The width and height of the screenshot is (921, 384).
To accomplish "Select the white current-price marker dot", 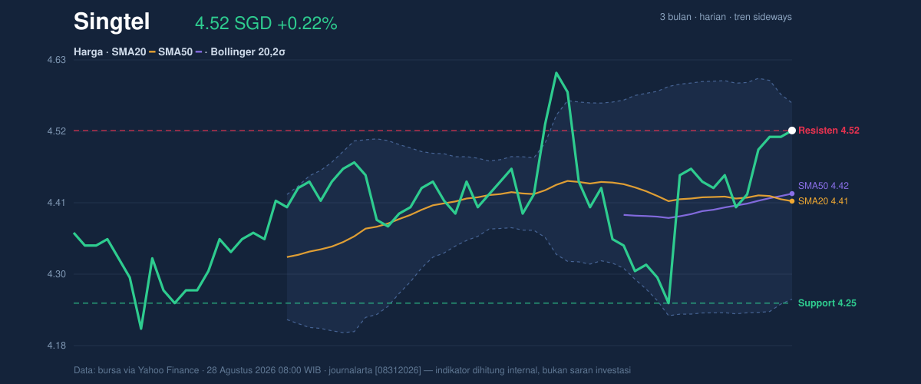I will tap(792, 131).
